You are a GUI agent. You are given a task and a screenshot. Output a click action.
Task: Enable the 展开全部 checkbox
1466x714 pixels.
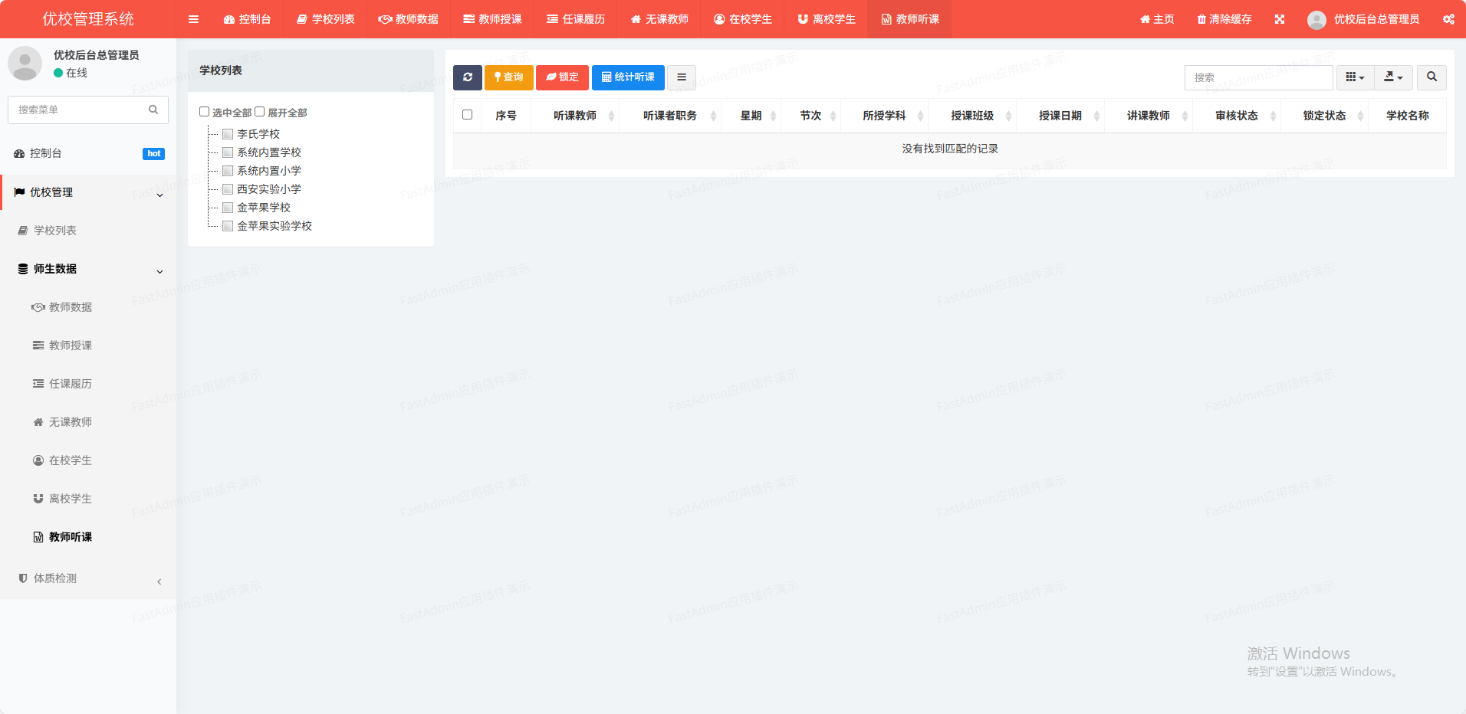(x=260, y=112)
